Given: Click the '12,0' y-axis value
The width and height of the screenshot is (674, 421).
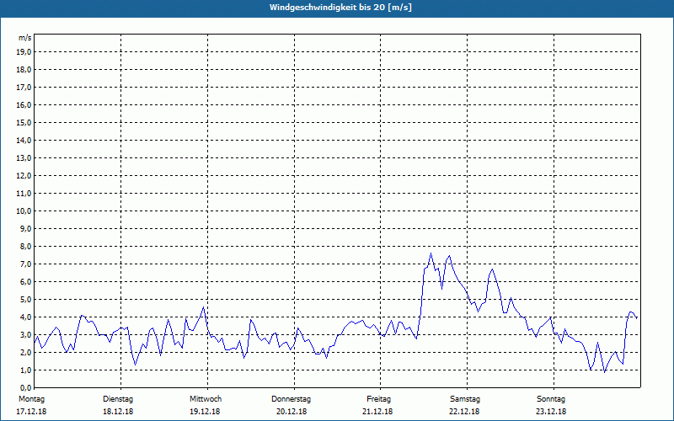Looking at the screenshot, I should point(24,175).
